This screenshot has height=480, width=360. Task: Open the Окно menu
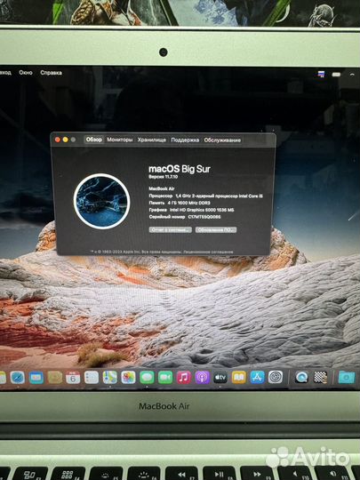(26, 73)
